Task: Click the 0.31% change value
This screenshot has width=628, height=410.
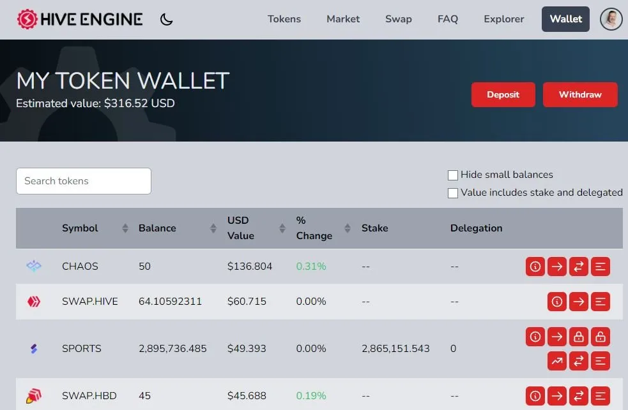Action: click(310, 266)
